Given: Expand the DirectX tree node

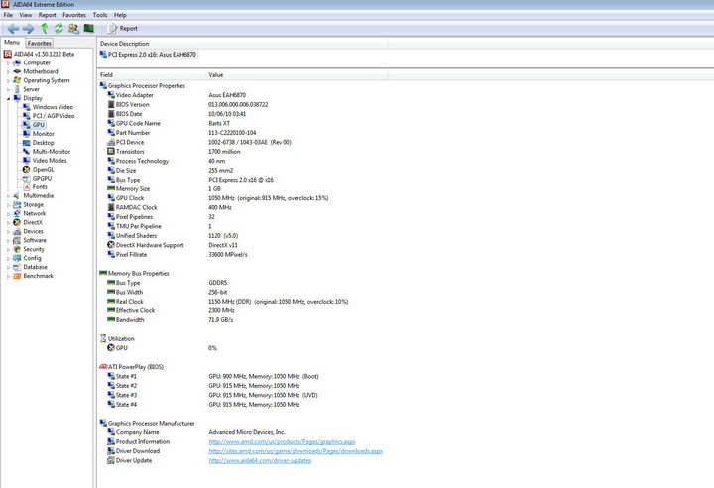Looking at the screenshot, I should pos(8,223).
